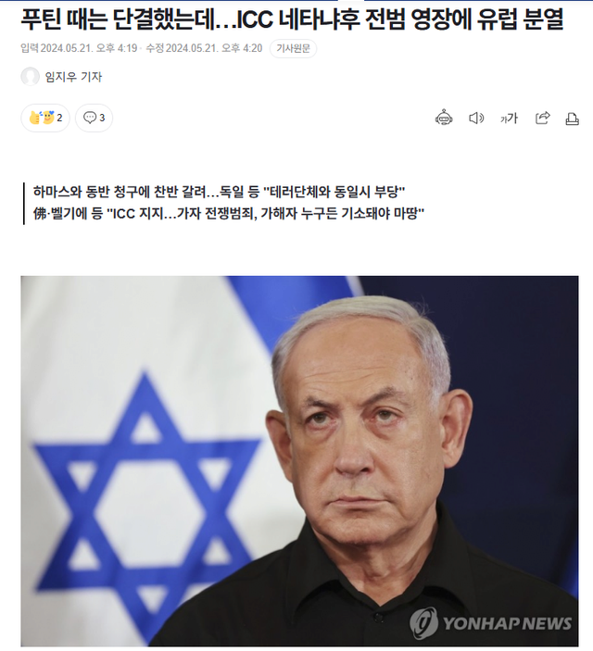
Task: Click the 입력 2024.05.21 timestamp
Action: pyautogui.click(x=79, y=48)
